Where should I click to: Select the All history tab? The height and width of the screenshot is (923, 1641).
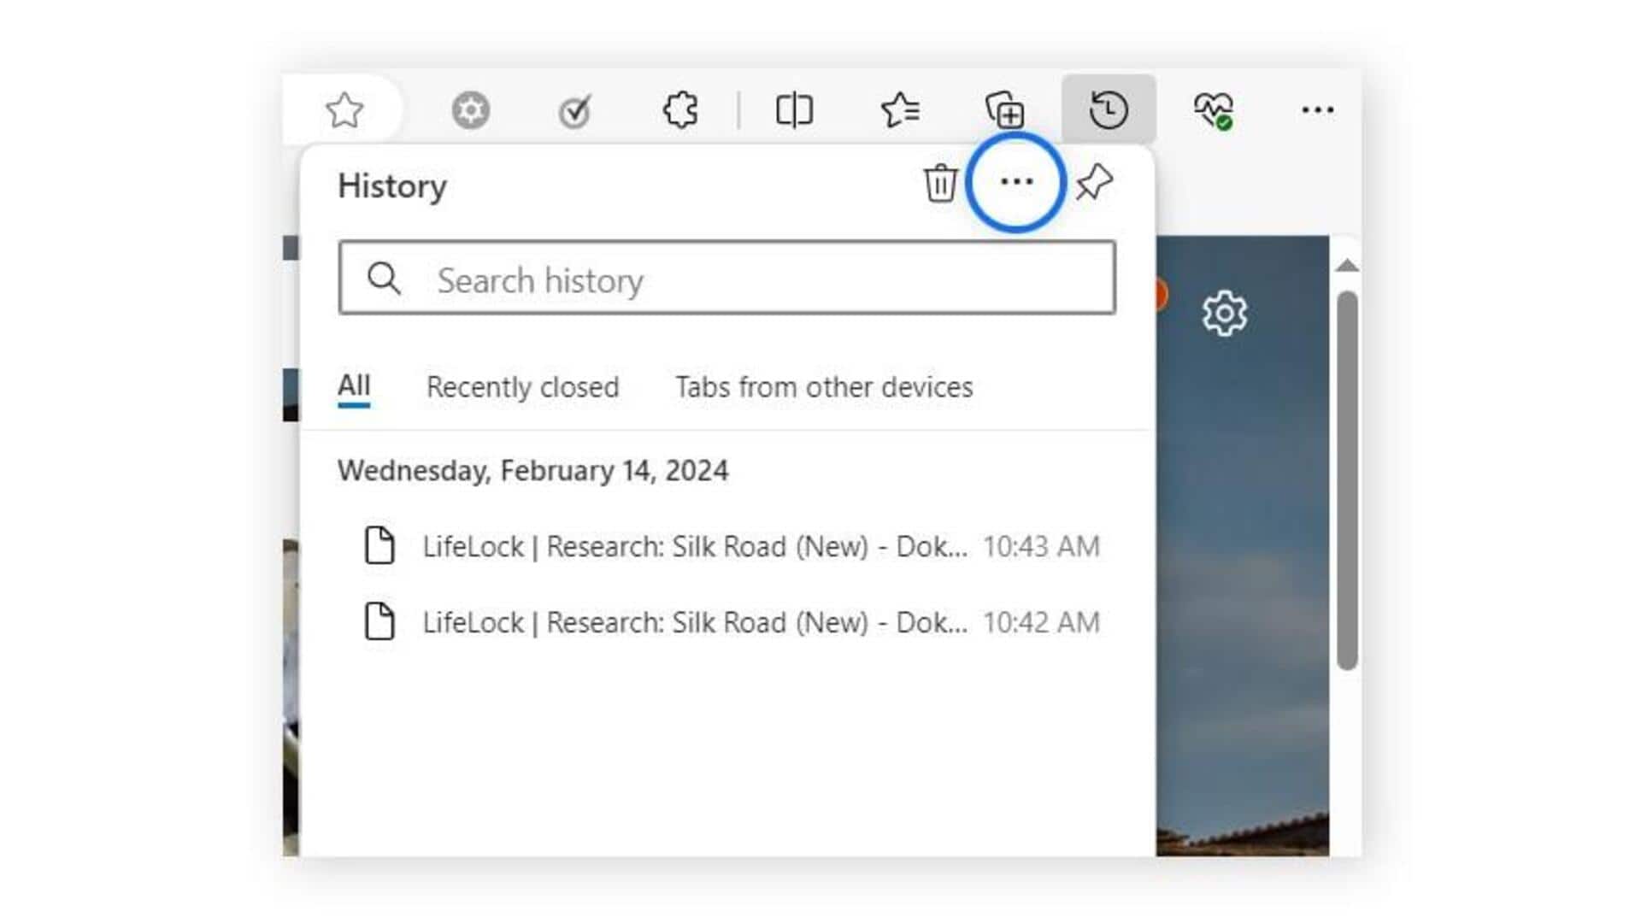click(x=354, y=385)
